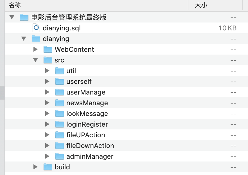
Task: Collapse the src folder disclosure triangle
Action: (x=35, y=60)
